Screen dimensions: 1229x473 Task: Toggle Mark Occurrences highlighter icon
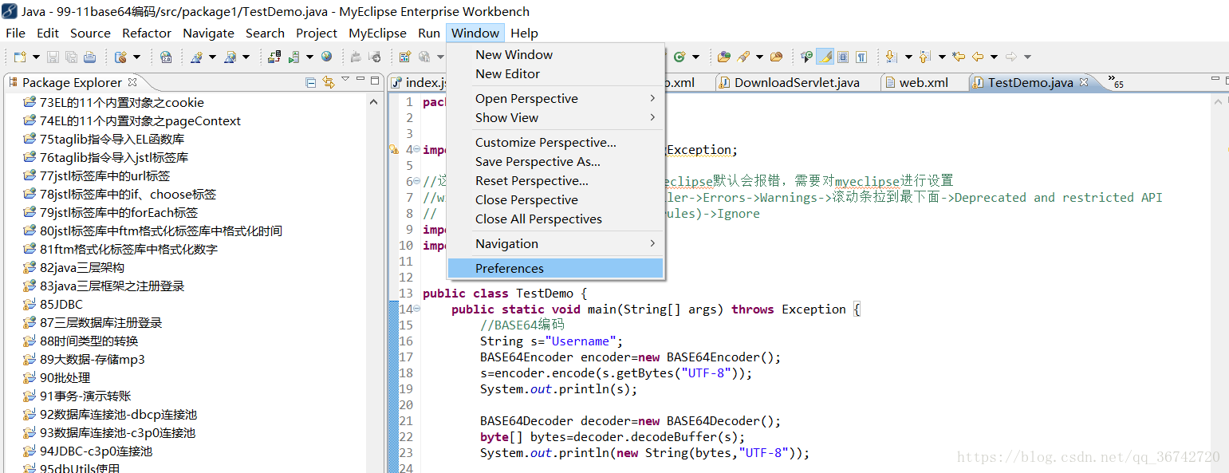pos(825,57)
